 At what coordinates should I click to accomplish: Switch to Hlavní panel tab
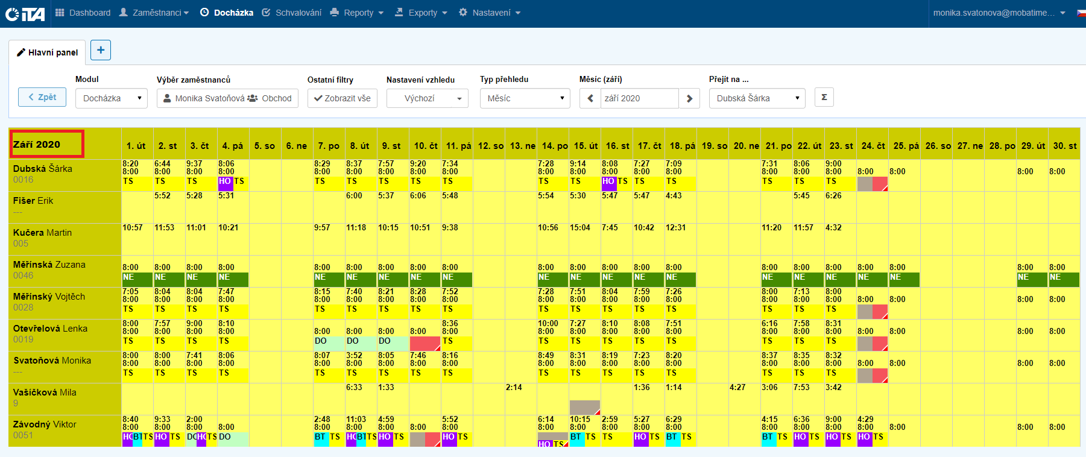(x=47, y=52)
